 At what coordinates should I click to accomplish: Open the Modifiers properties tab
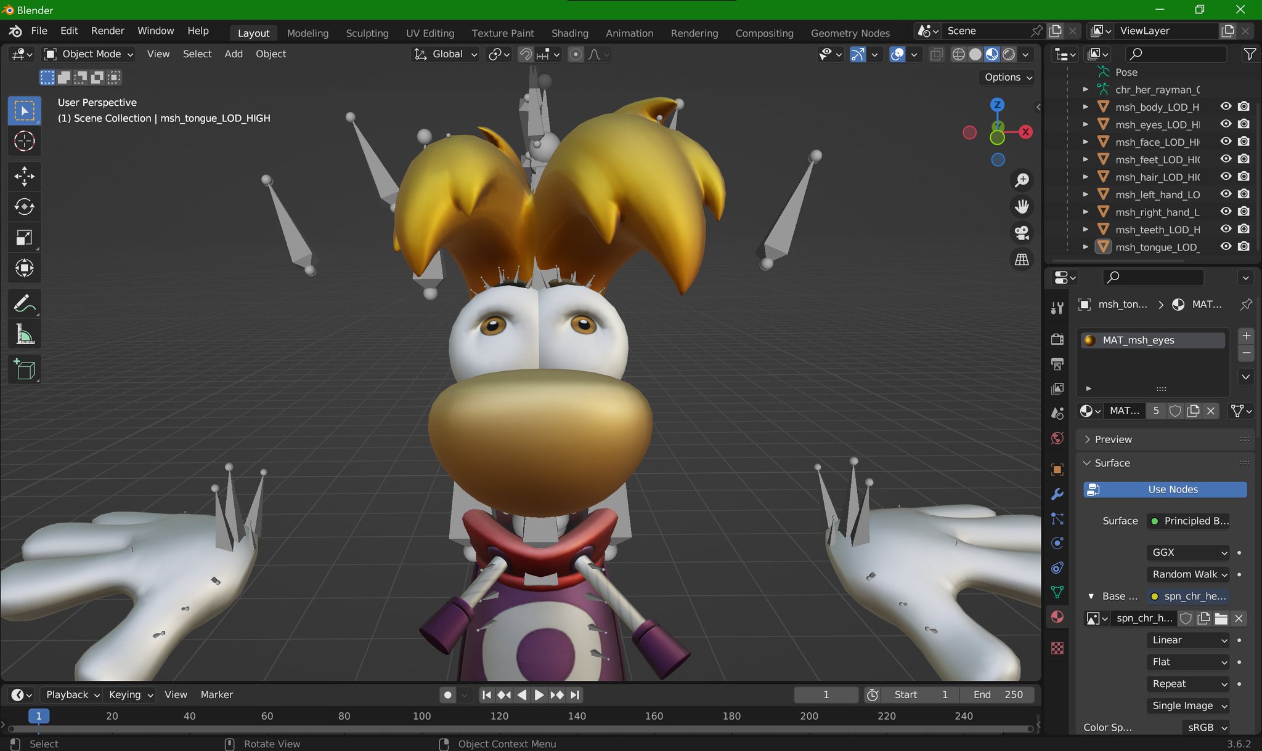point(1057,494)
